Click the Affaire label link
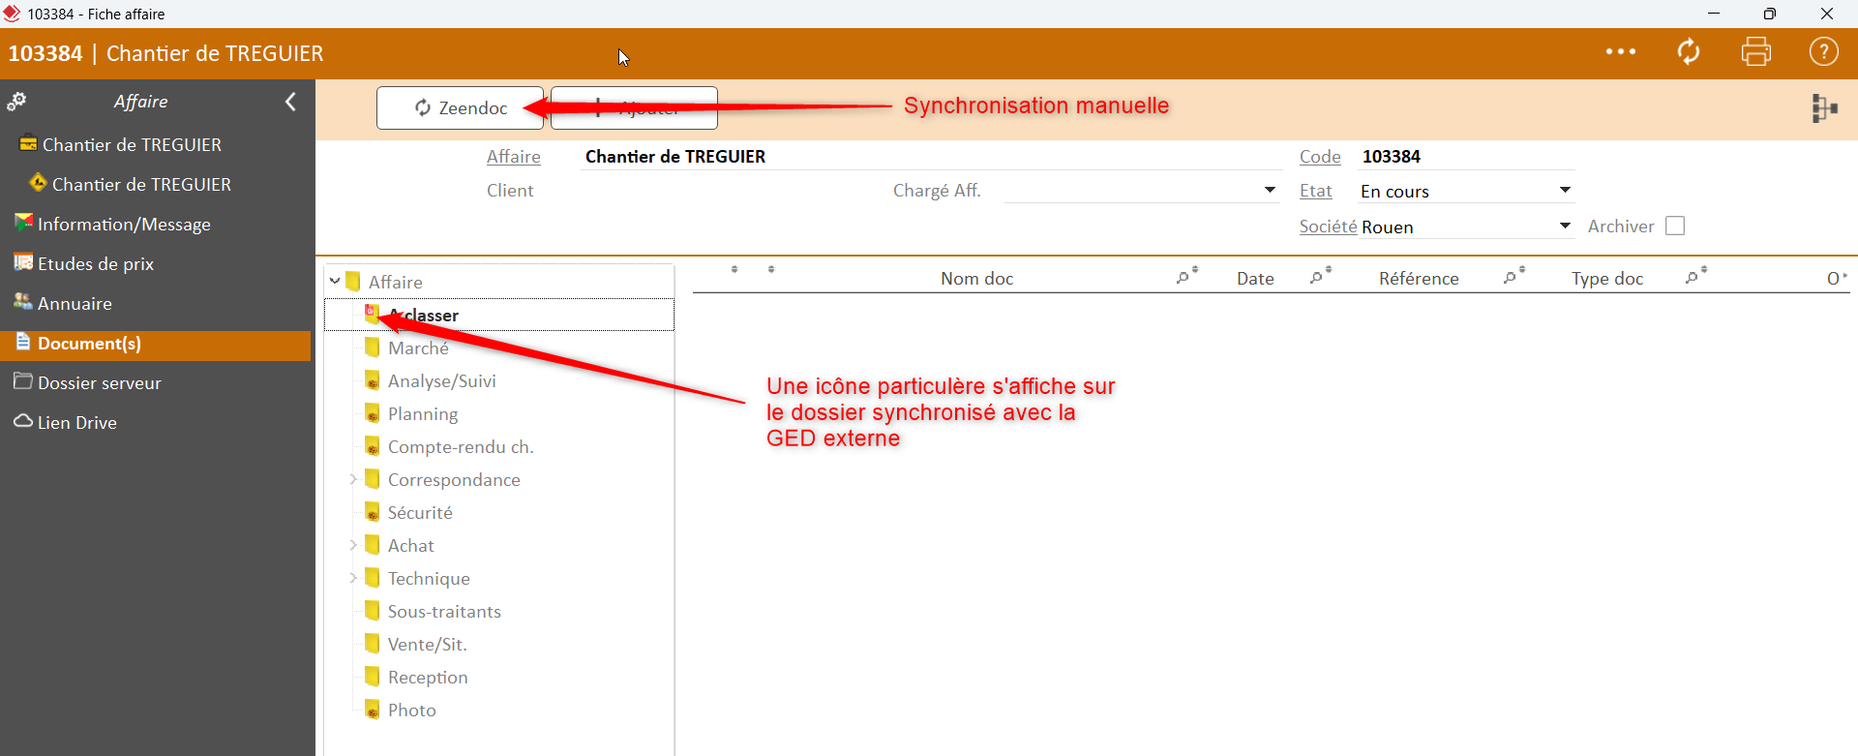 pos(514,157)
